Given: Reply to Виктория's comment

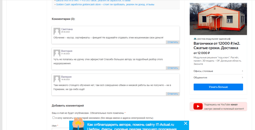Looking at the screenshot, I should coord(172,68).
